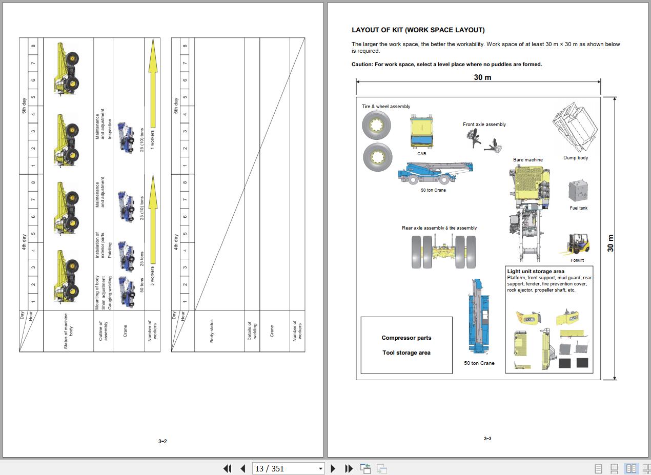Viewport: 651px width, 475px height.
Task: Click the Light unit storage area heading
Action: click(x=536, y=271)
